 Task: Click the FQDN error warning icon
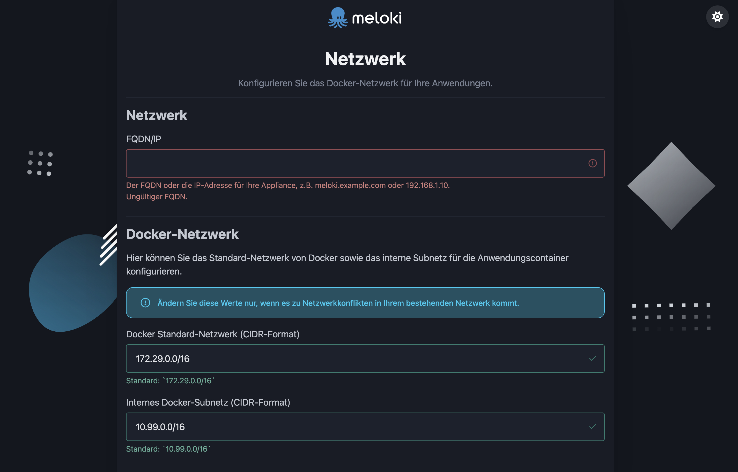click(x=592, y=163)
